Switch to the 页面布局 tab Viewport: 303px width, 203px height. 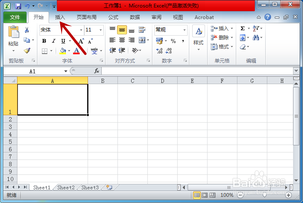point(87,17)
